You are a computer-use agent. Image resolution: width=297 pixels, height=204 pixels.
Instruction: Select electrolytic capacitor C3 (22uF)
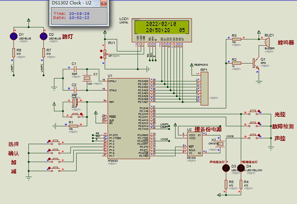click(75, 102)
